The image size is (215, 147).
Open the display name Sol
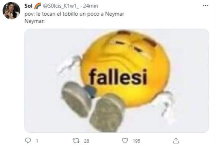click(28, 6)
